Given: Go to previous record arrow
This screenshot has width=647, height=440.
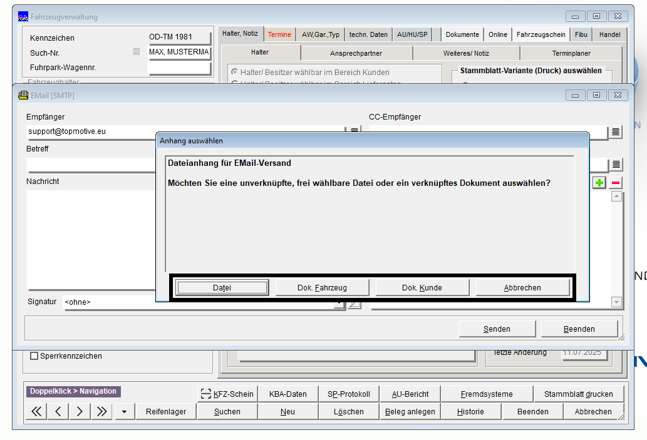Looking at the screenshot, I should [x=58, y=411].
